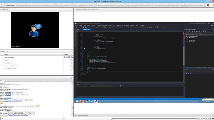Select participant Иванисов Валерий in the list

pos(10,66)
